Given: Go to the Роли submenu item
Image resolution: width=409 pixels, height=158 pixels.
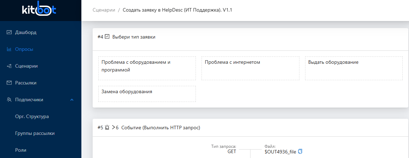Looking at the screenshot, I should 21,150.
